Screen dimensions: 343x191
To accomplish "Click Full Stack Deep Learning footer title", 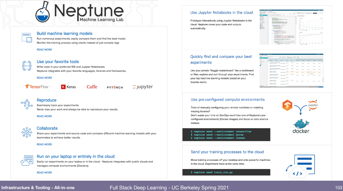I will pyautogui.click(x=169, y=188).
